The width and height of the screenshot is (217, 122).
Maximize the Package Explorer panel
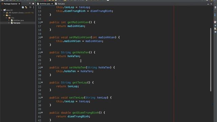tap(33, 4)
